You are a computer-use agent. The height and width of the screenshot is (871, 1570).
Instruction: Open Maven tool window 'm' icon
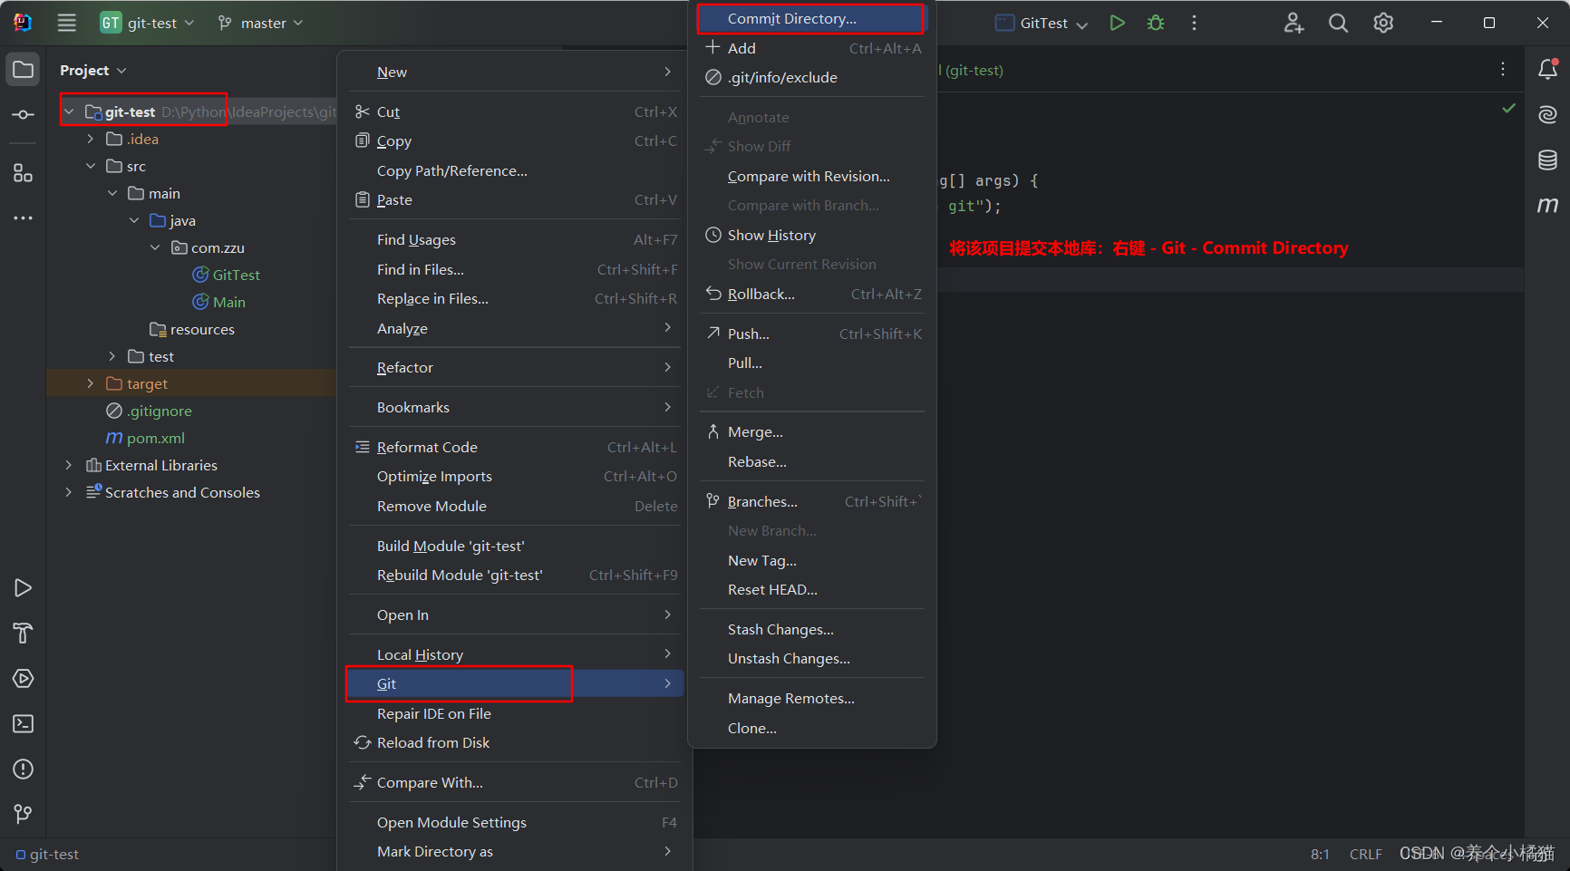pyautogui.click(x=1547, y=205)
